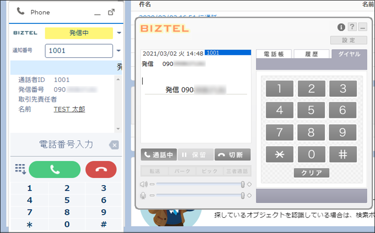The height and width of the screenshot is (233, 375).
Task: Minimize the BIZTEL softphone window
Action: 362,27
